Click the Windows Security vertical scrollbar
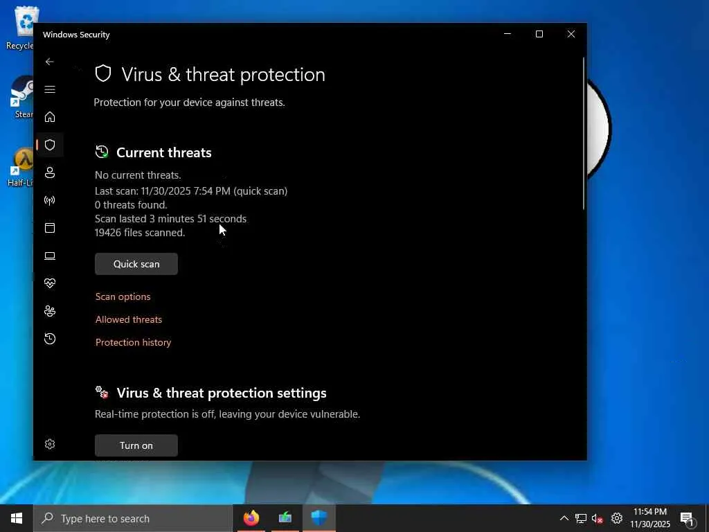This screenshot has width=709, height=532. click(583, 134)
